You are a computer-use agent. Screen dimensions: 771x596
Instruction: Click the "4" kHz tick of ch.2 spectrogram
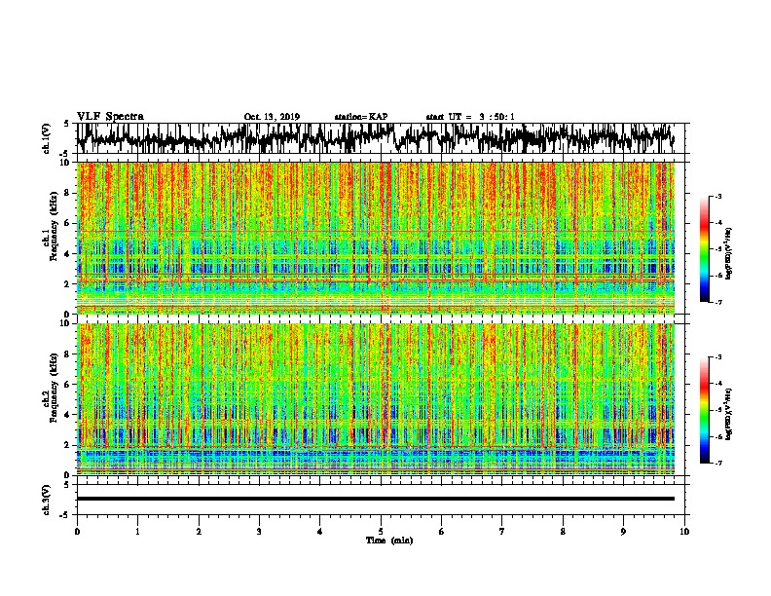coord(68,415)
